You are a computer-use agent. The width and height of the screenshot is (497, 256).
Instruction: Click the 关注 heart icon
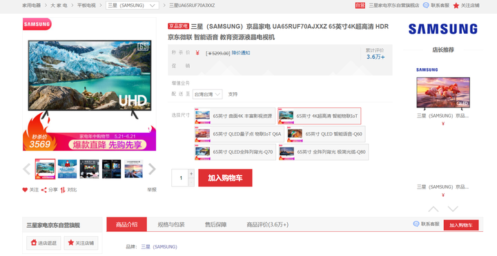(25, 190)
